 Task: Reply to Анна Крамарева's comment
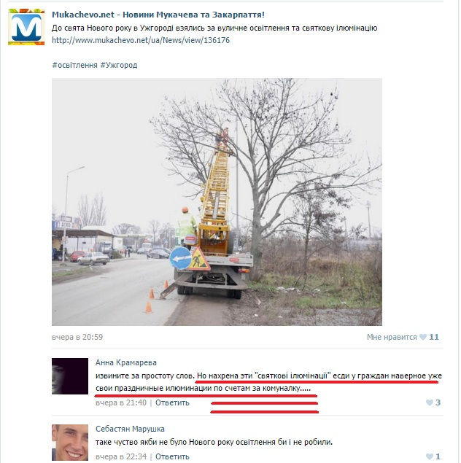(172, 402)
